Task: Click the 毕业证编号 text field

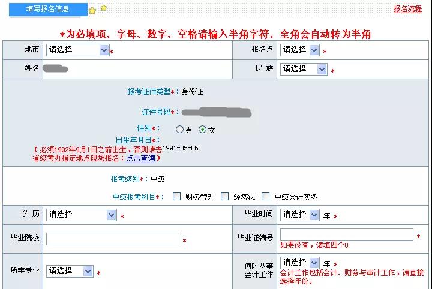Action: 347,235
